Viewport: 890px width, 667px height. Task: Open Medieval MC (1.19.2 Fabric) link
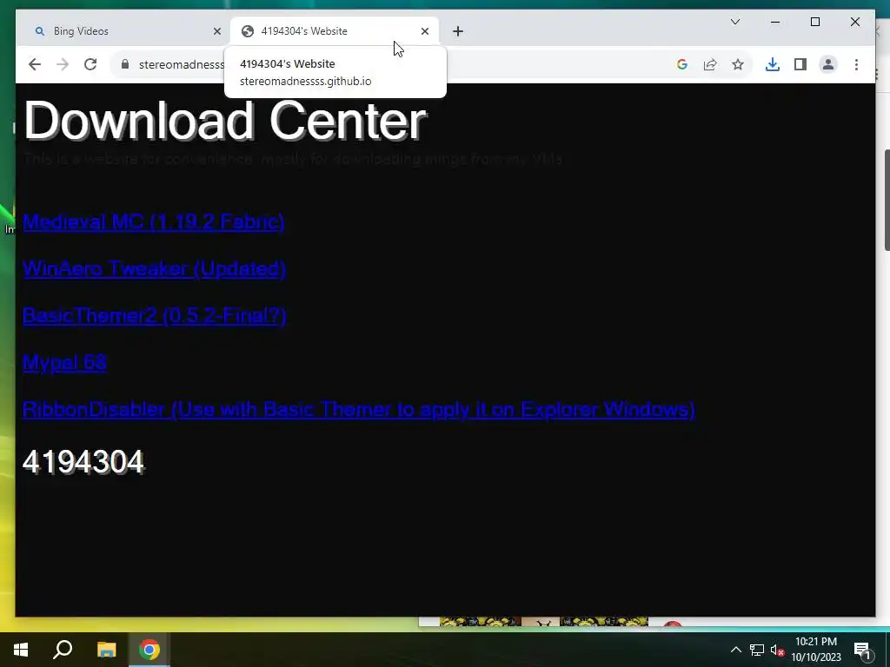coord(153,221)
